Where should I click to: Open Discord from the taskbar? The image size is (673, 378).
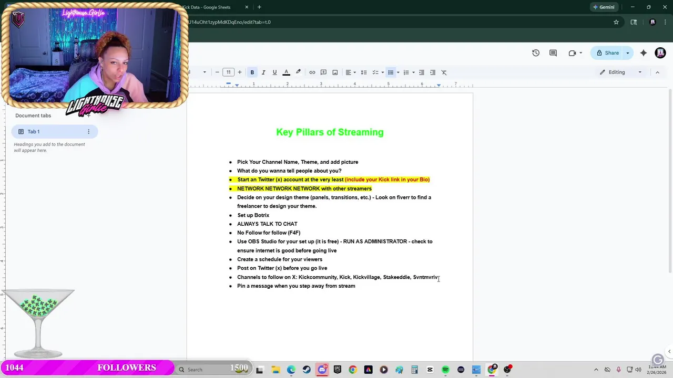pyautogui.click(x=322, y=370)
